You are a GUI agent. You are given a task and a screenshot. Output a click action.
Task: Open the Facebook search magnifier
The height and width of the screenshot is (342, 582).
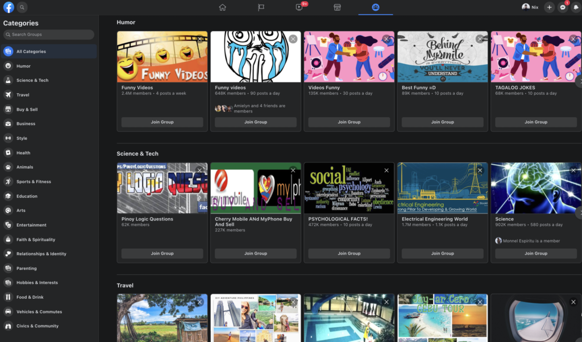coord(22,7)
